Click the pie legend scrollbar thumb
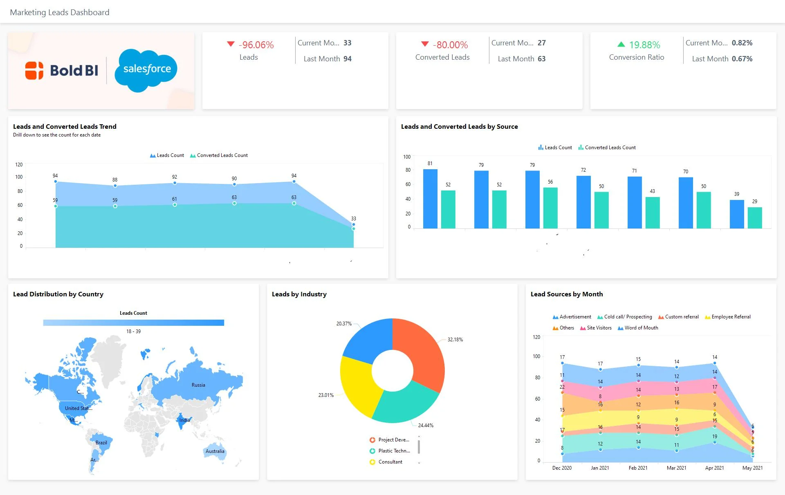 click(x=419, y=447)
